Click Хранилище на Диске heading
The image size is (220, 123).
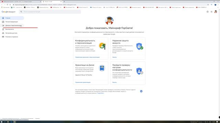point(85,65)
